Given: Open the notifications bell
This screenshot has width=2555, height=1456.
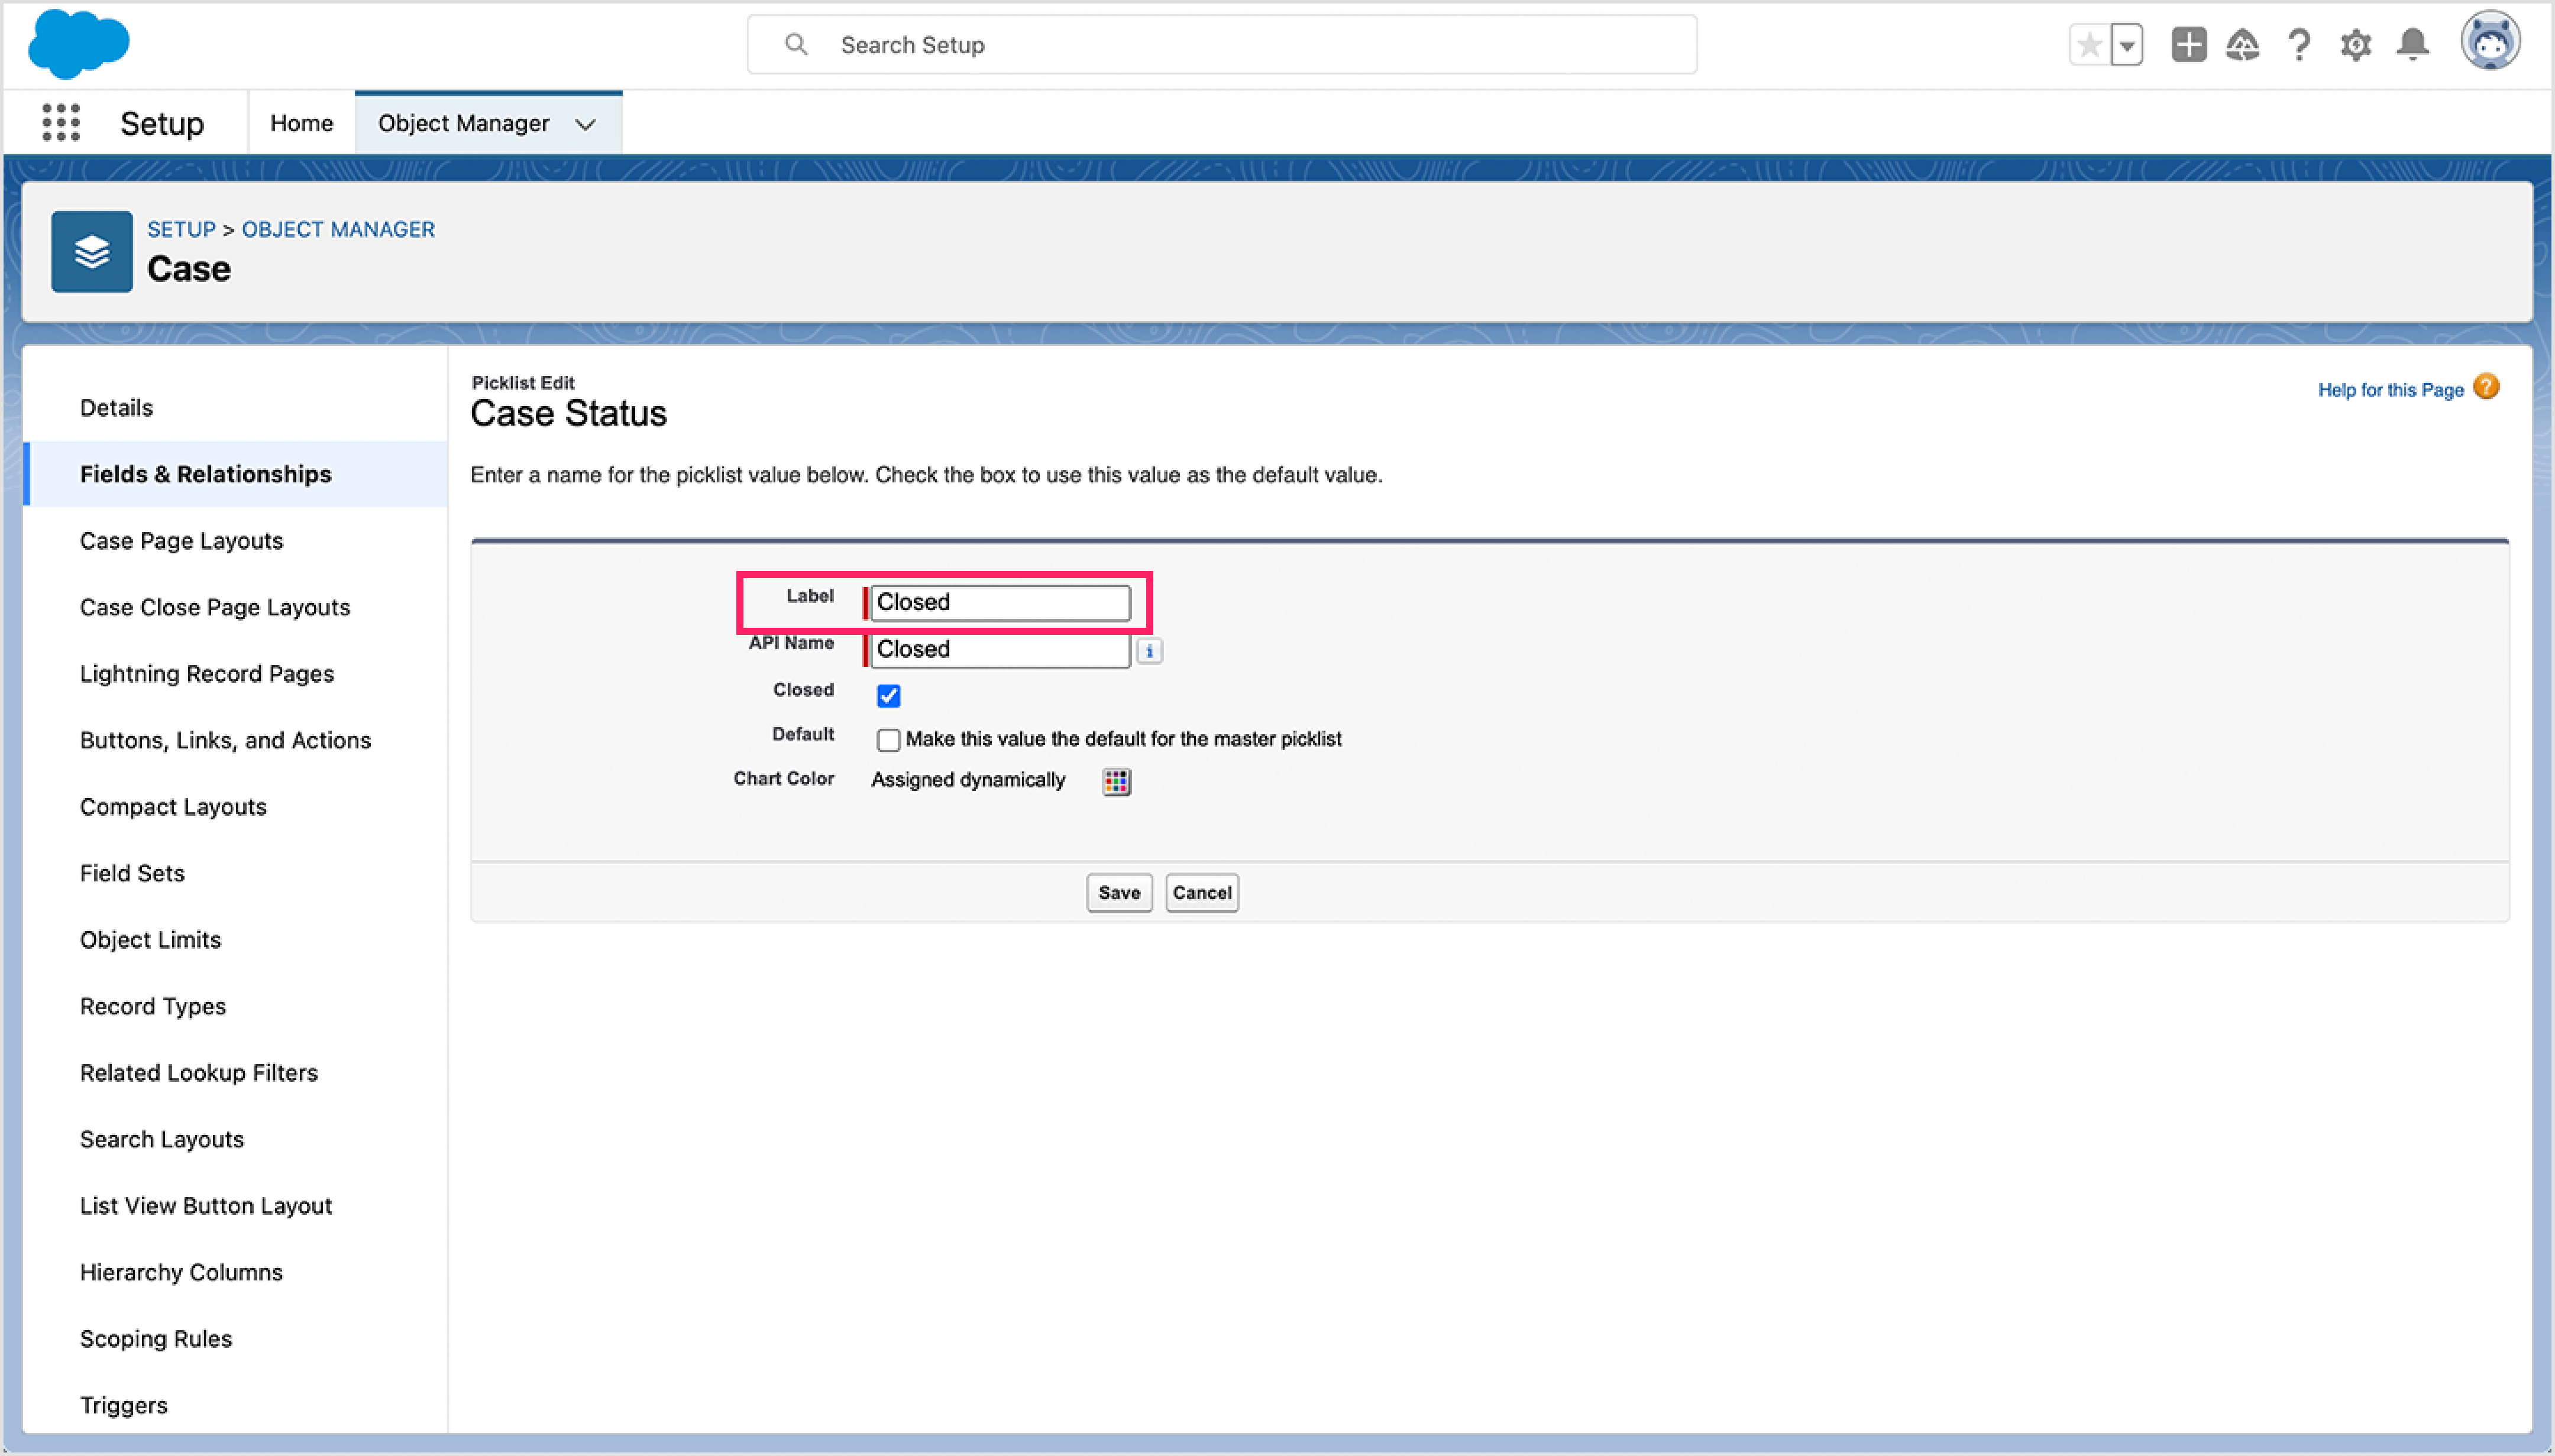Looking at the screenshot, I should [x=2413, y=44].
